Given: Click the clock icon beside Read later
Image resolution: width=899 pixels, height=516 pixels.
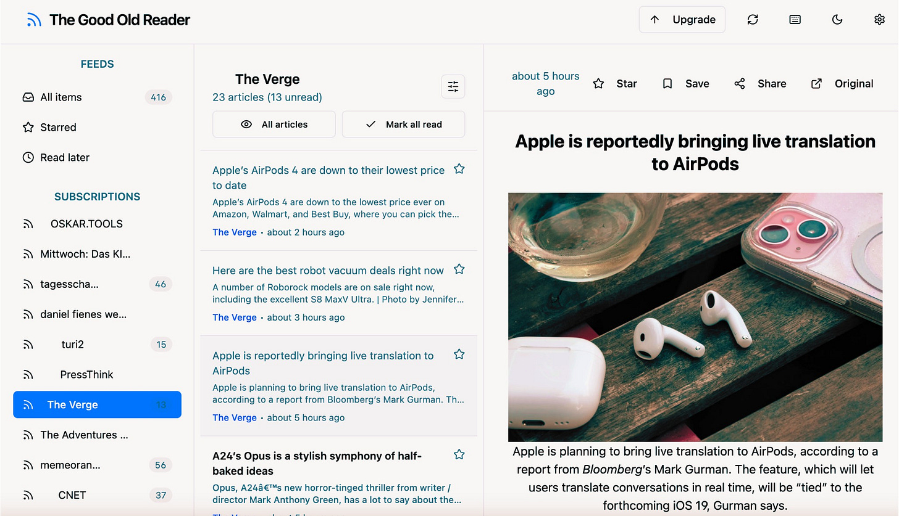Looking at the screenshot, I should [x=28, y=158].
